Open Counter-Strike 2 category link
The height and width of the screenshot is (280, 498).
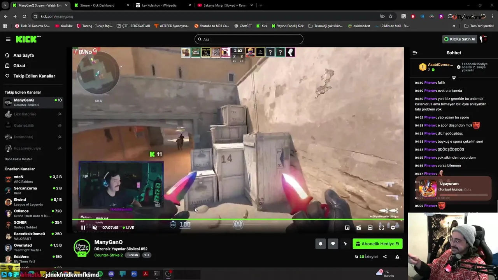[108, 255]
